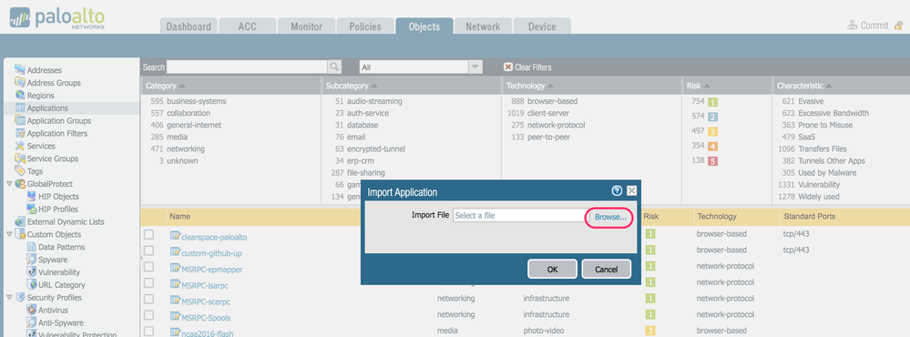910x337 pixels.
Task: Open help in Import Application dialog
Action: click(617, 191)
